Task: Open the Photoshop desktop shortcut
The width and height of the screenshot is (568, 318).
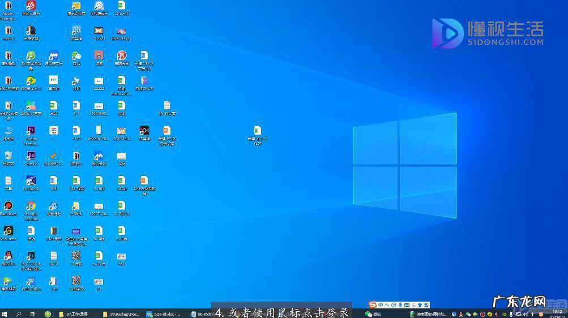Action: [x=31, y=256]
